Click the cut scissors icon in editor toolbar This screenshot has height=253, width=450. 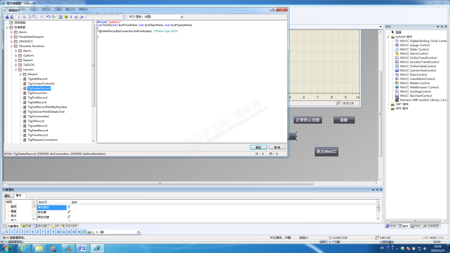[x=19, y=17]
